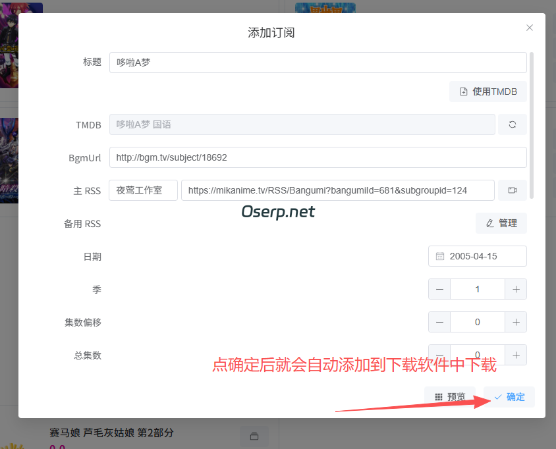Click the document icon on 使用TMDB button
This screenshot has width=556, height=449.
click(x=465, y=92)
